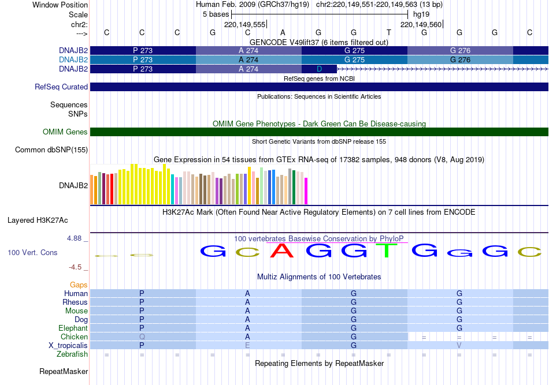The height and width of the screenshot is (385, 549).
Task: Click the OMIM Gene Phenotypes green title
Action: coord(319,124)
